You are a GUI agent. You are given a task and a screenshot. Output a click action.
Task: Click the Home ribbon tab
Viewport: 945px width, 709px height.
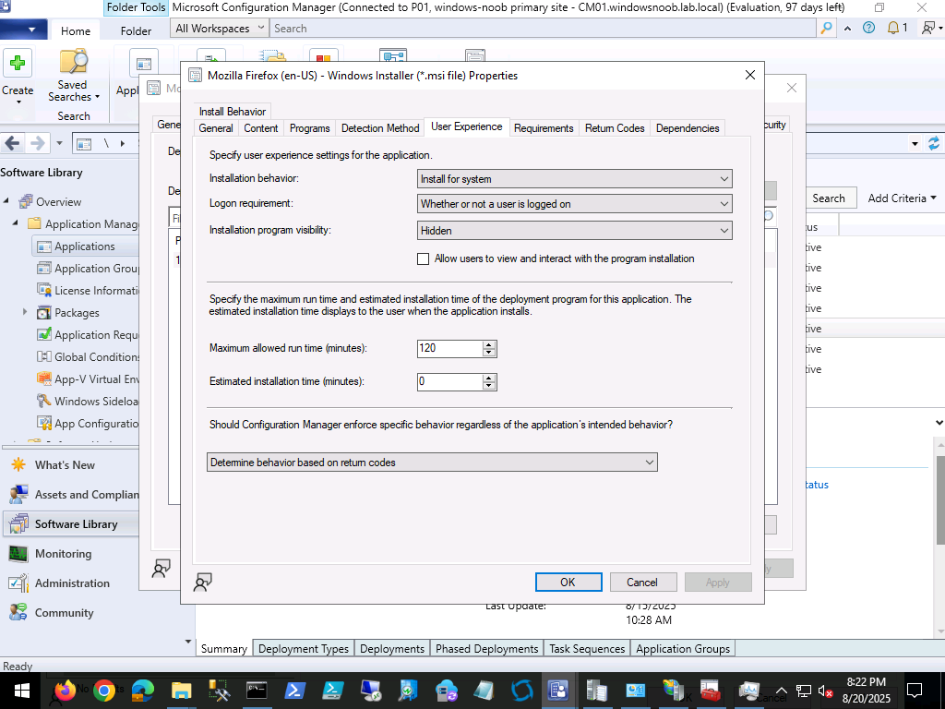click(x=76, y=30)
